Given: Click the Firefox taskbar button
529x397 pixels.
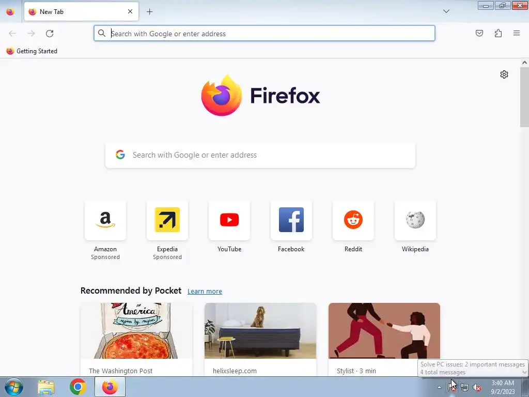Looking at the screenshot, I should point(110,387).
